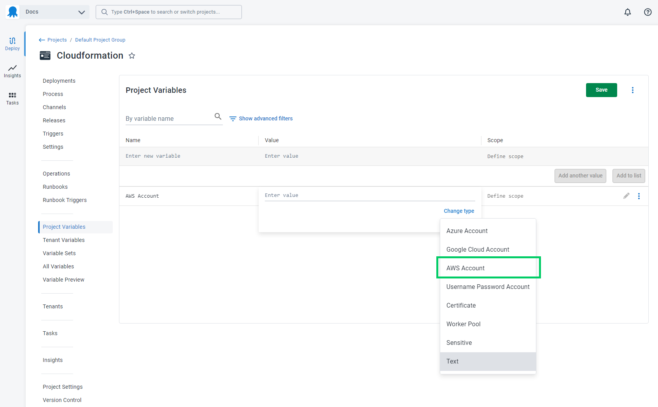This screenshot has width=658, height=407.
Task: Go to Projects breadcrumb
Action: (x=57, y=40)
